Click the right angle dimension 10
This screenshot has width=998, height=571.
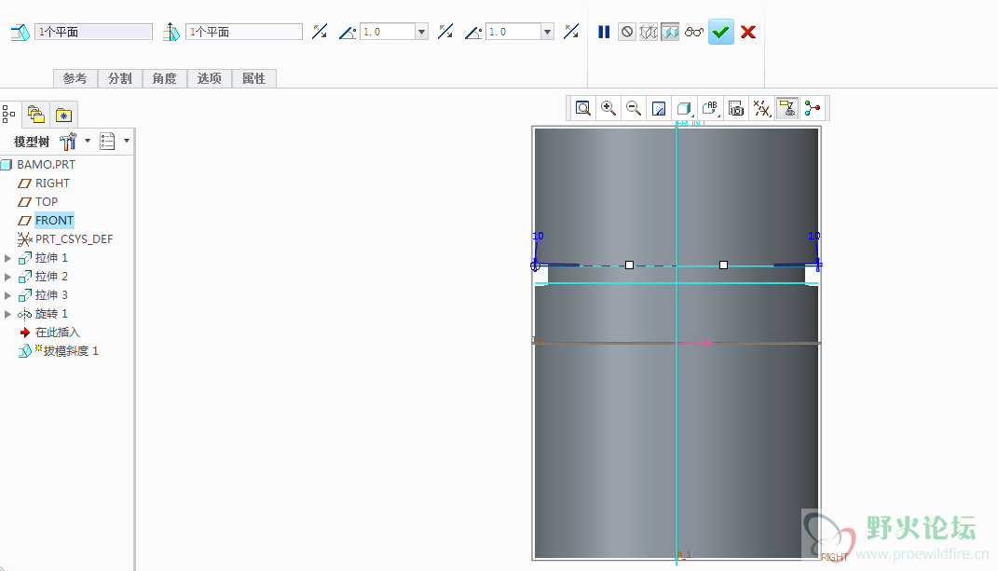point(814,236)
